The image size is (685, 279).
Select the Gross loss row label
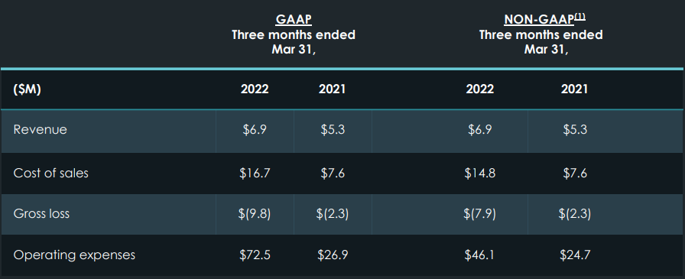coord(41,214)
